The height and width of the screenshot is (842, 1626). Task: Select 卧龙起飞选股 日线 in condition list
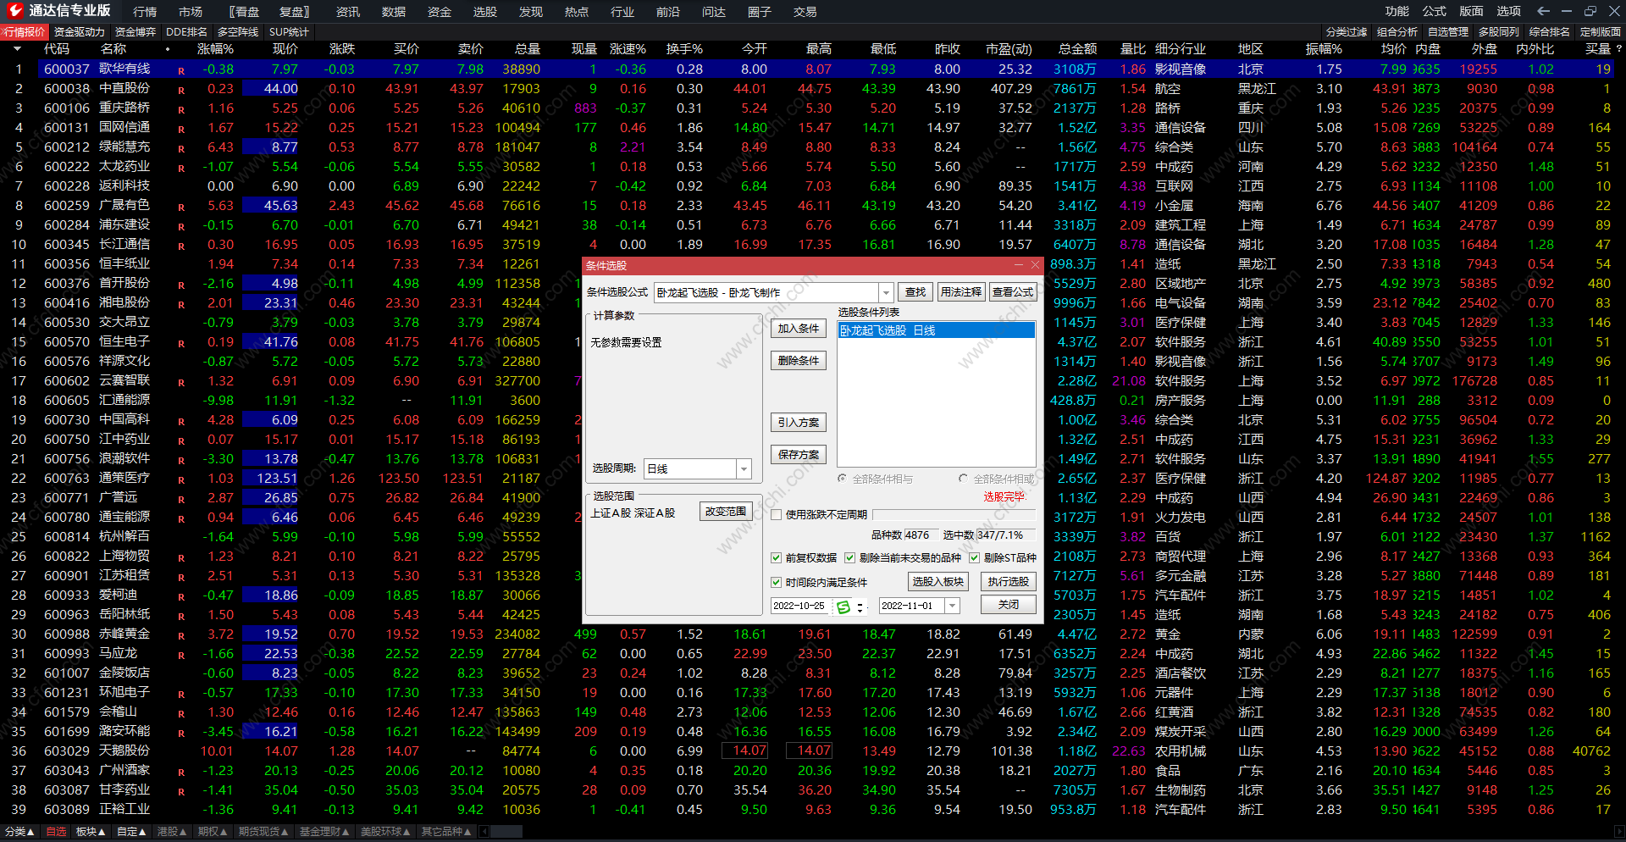tap(935, 330)
